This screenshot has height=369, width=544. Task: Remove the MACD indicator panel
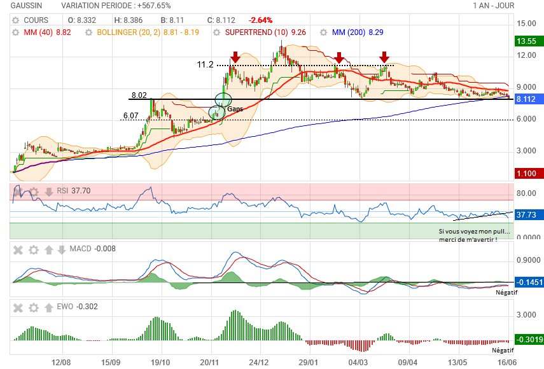tap(18, 249)
